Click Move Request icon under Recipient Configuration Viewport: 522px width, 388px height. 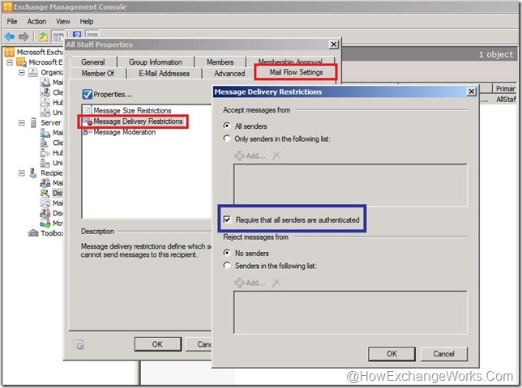point(45,223)
